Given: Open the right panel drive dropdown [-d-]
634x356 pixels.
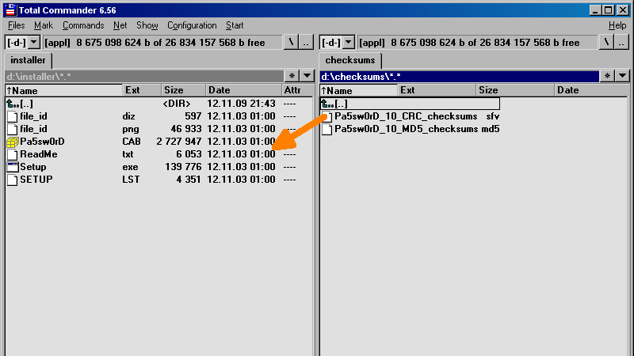Looking at the screenshot, I should click(349, 42).
